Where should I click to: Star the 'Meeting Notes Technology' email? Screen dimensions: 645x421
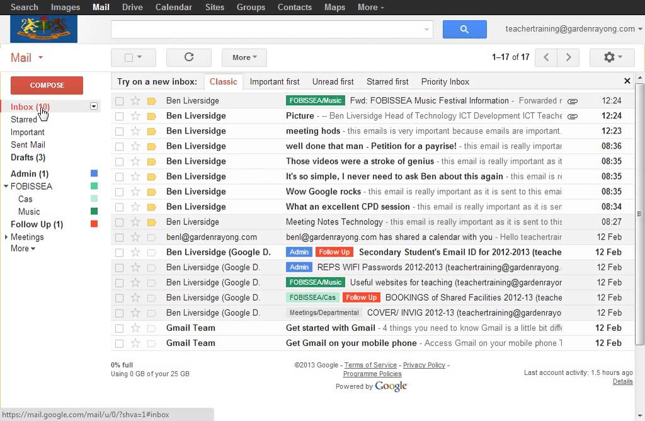[135, 222]
